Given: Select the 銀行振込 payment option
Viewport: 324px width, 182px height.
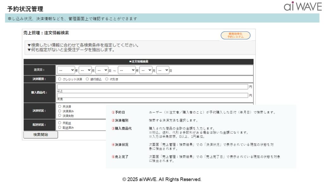Looking at the screenshot, I should [x=87, y=79].
